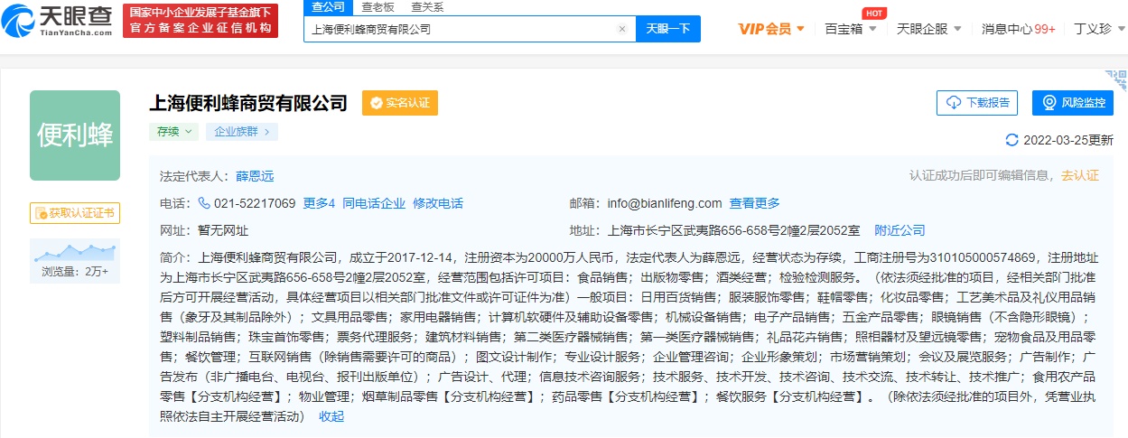
Task: Collapse the description with 收起
Action: [331, 416]
